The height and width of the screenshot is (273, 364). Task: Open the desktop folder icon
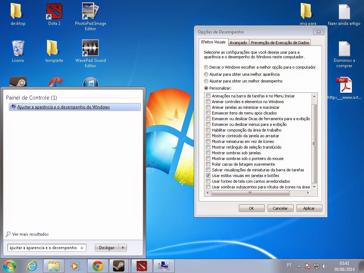(16, 11)
